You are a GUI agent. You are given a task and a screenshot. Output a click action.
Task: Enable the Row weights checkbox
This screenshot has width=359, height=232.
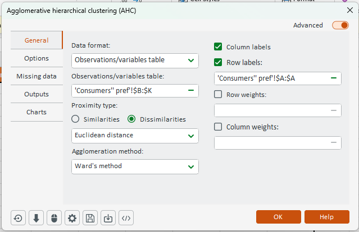click(x=218, y=94)
